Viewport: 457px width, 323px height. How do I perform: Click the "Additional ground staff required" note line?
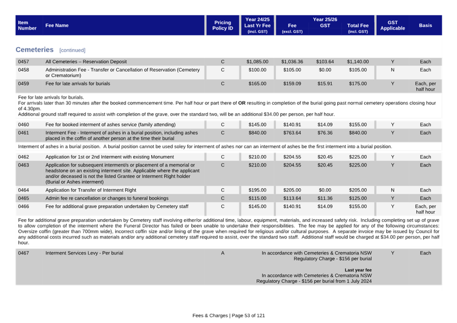pyautogui.click(x=176, y=114)
